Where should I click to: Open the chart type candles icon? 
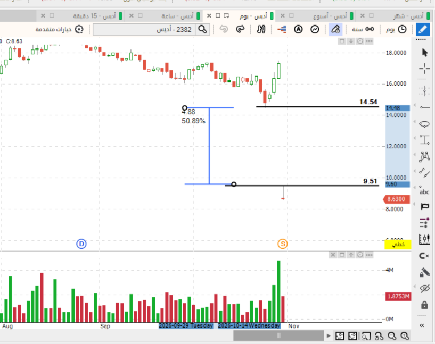(261, 29)
